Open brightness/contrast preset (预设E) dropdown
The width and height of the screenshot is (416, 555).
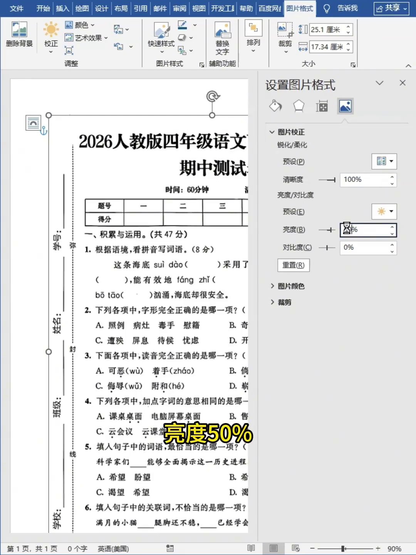pos(384,211)
